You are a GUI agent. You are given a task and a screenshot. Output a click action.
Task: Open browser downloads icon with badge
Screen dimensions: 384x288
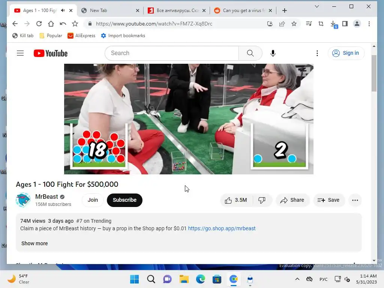[333, 24]
